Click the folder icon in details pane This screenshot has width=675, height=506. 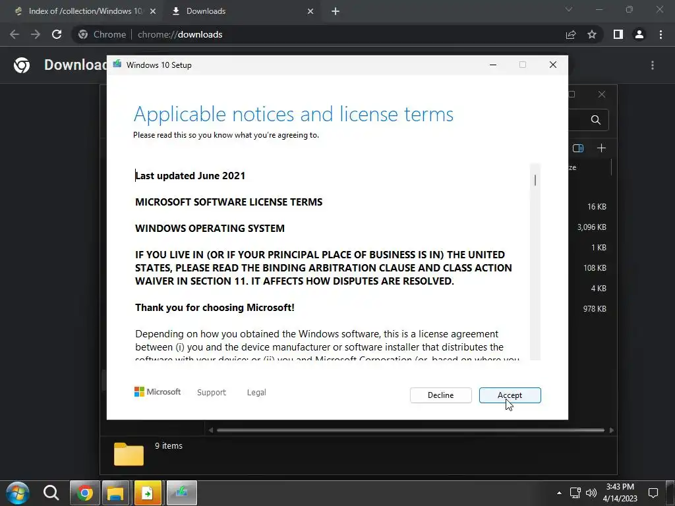pos(129,454)
